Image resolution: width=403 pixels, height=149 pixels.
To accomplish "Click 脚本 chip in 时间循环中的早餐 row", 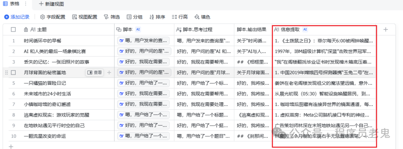I will 143,41.
